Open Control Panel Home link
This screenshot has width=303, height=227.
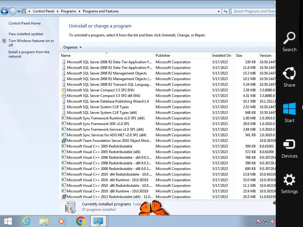coord(25,23)
